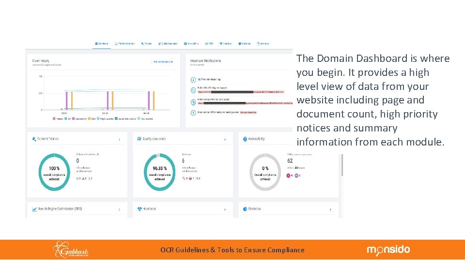Image resolution: width=465 pixels, height=261 pixels.
Task: Click the dashboard vertical scrollbar
Action: tap(342, 165)
